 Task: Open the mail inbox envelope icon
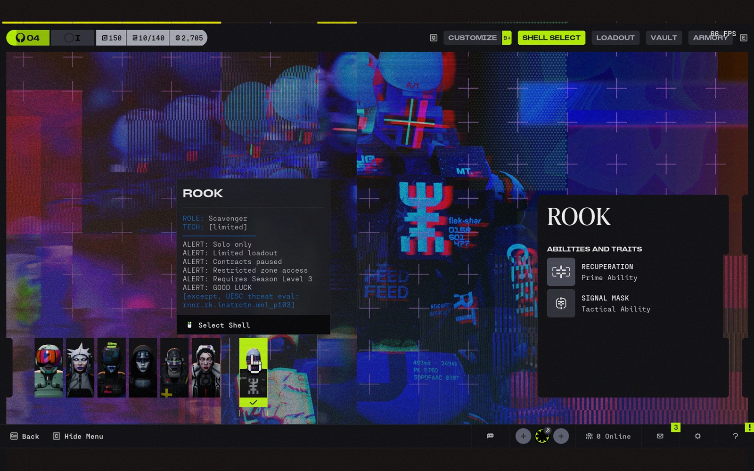[660, 436]
